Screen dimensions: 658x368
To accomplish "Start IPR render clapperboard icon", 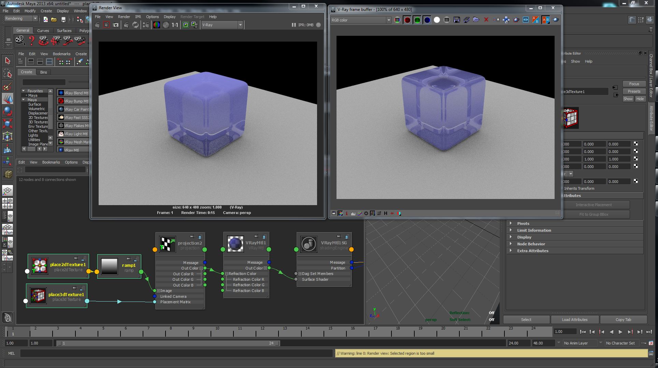I will coord(126,25).
